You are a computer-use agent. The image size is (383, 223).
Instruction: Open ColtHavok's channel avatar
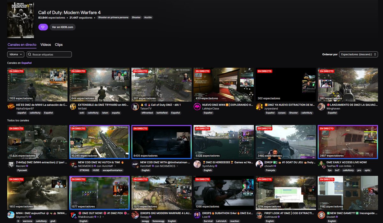coord(259,215)
